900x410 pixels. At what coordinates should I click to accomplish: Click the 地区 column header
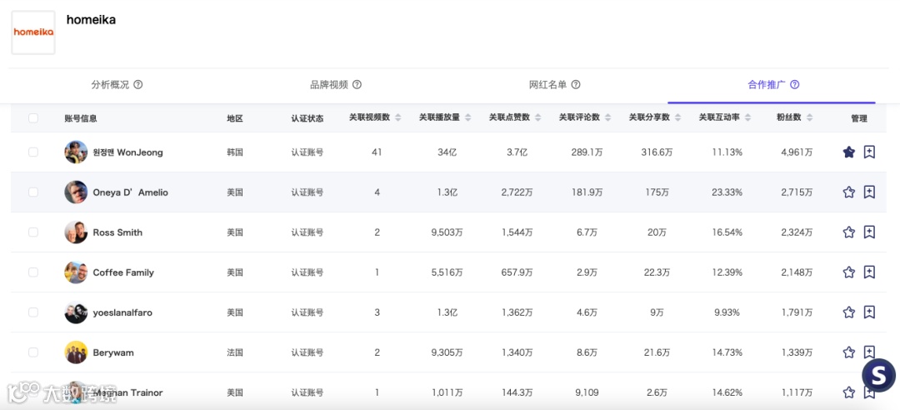pyautogui.click(x=235, y=119)
